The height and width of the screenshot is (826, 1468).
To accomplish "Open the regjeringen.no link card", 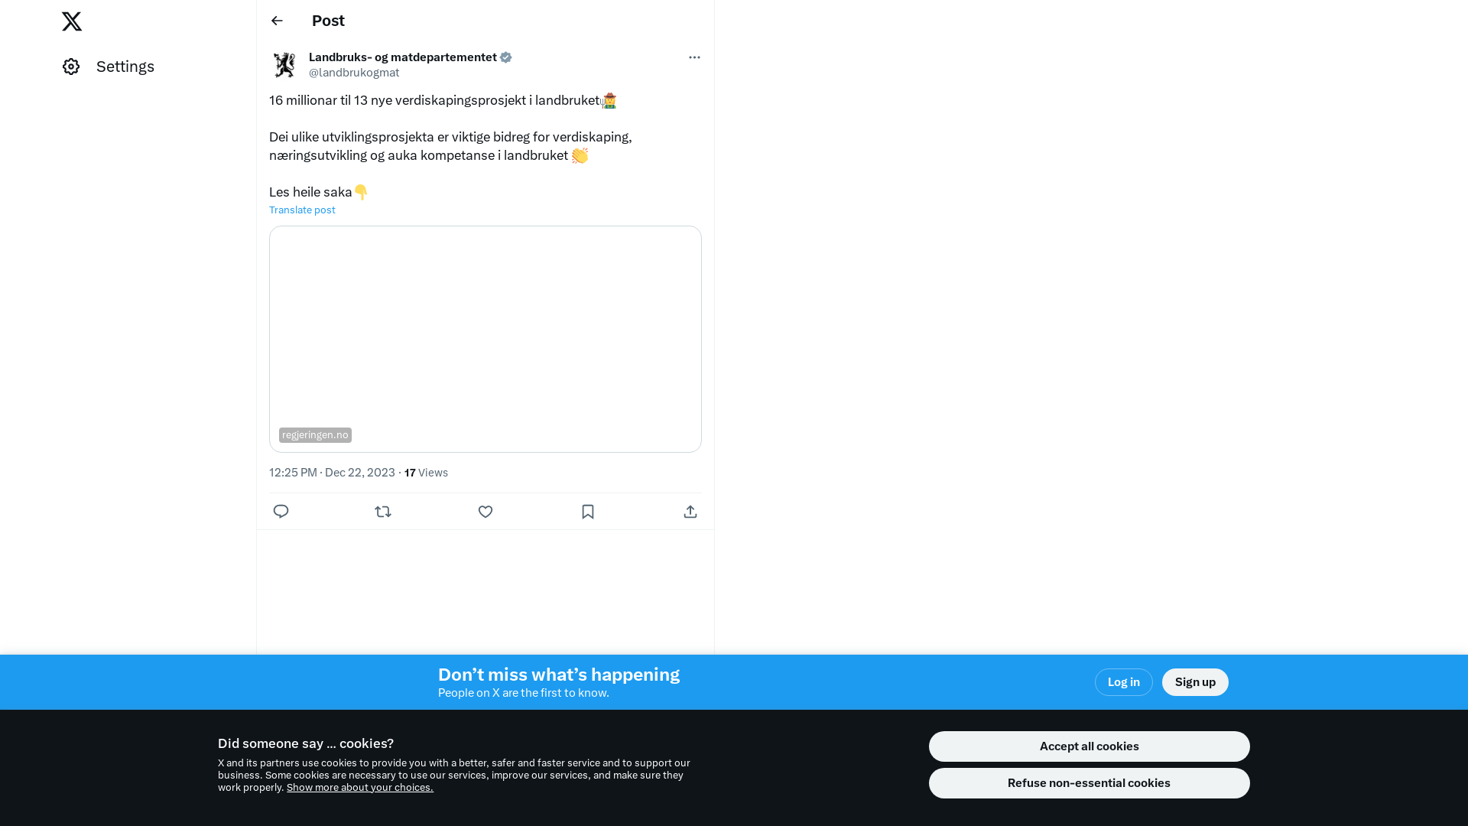I will (x=486, y=339).
